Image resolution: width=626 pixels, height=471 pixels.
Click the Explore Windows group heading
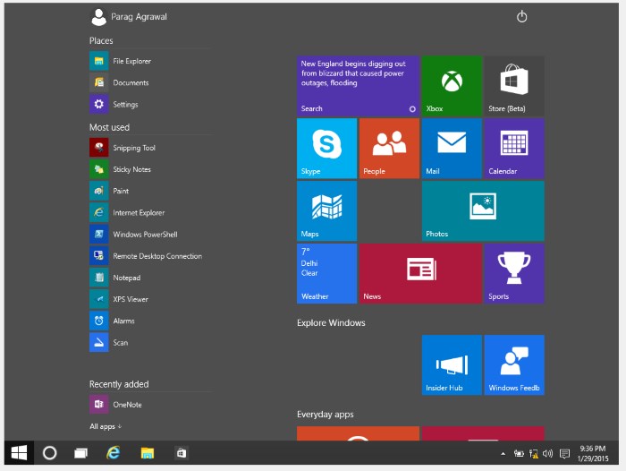[x=331, y=322]
